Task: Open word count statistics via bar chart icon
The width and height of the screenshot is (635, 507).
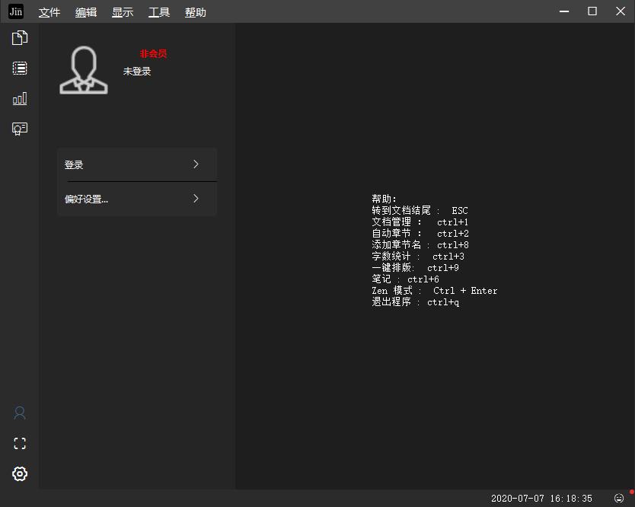Action: tap(20, 98)
